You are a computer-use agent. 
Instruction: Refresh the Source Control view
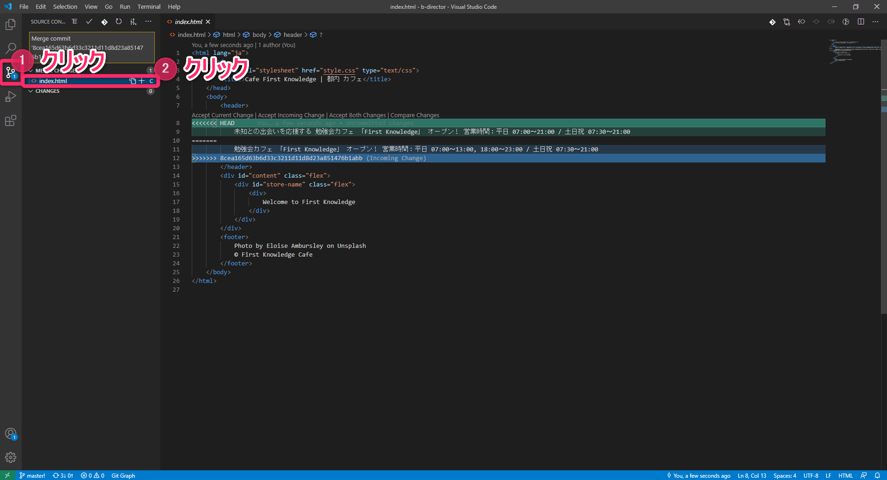click(119, 21)
